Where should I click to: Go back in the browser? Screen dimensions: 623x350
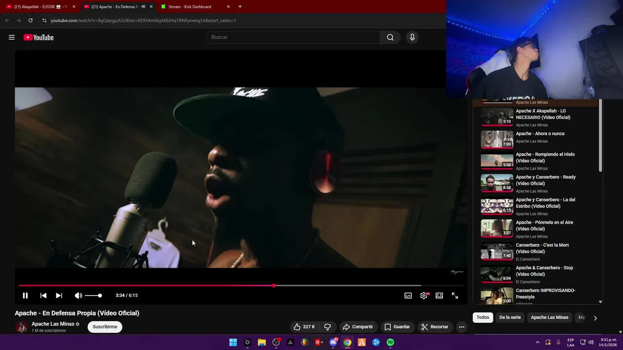coord(7,20)
